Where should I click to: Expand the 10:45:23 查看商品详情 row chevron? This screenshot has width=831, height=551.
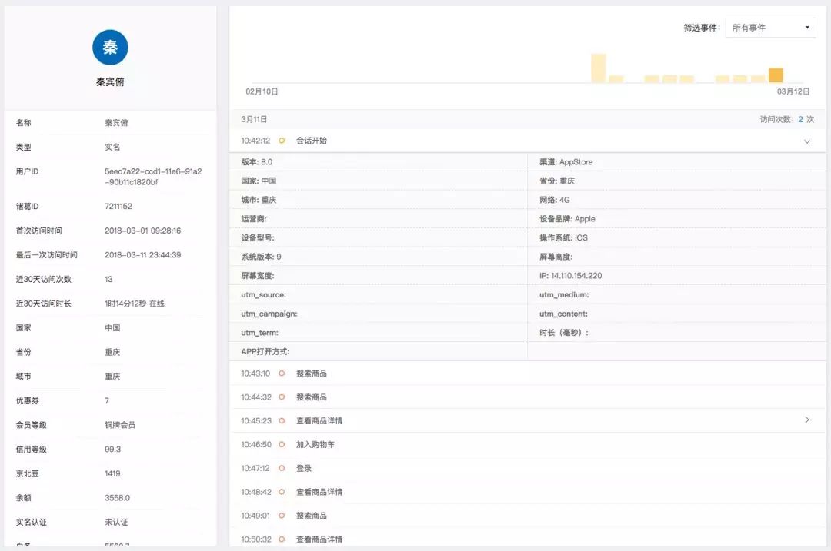point(807,420)
